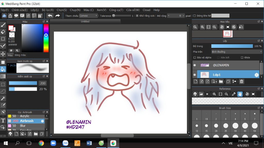
Task: Expand the add-brush dropdown arrow in brush panel
Action: [x=25, y=134]
